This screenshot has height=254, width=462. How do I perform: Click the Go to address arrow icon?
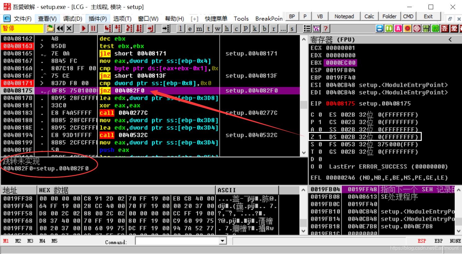[x=166, y=29]
